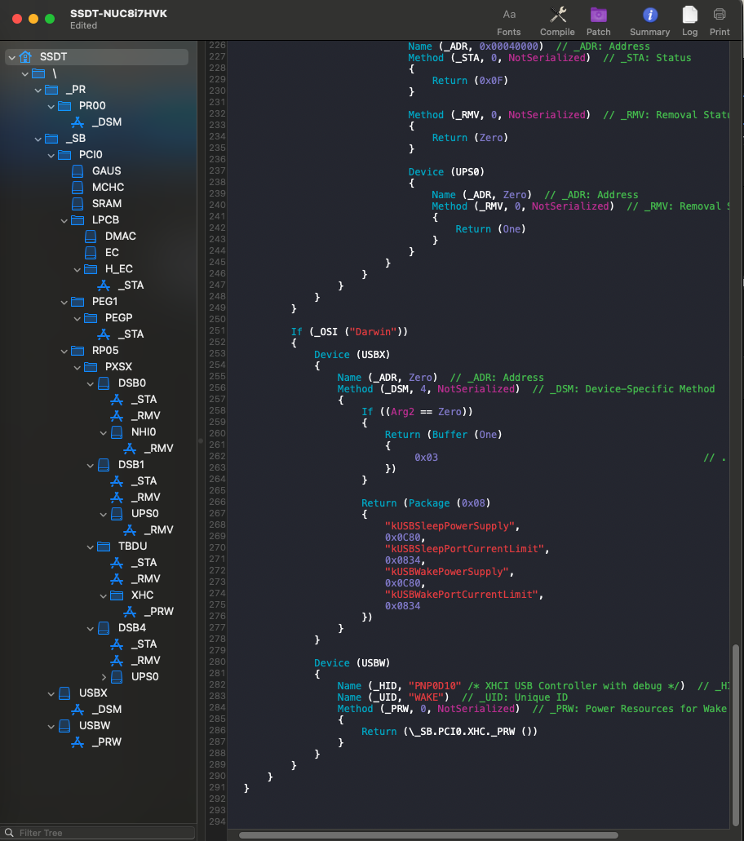The image size is (744, 841).
Task: Click the "Device (USBX)" line in code
Action: [352, 355]
